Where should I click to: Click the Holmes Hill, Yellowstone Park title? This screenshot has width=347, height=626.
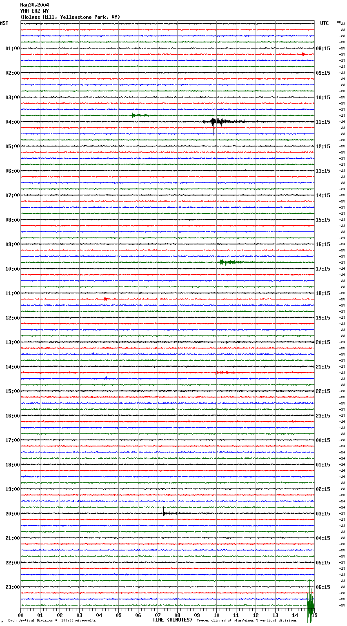(70, 17)
